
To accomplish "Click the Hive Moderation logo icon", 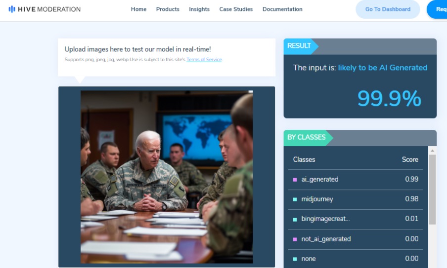I will [x=12, y=9].
